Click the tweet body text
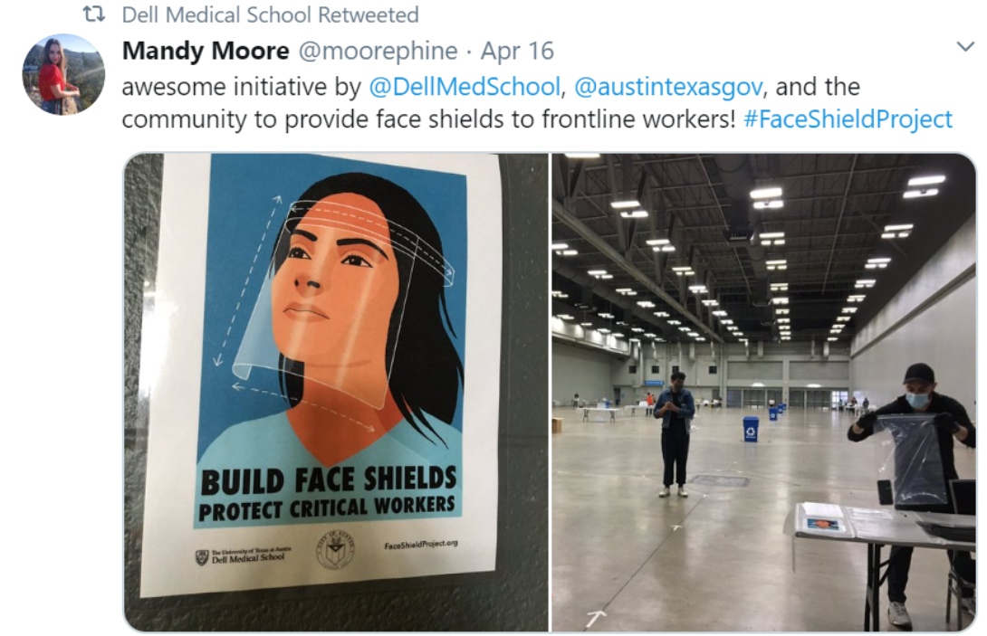This screenshot has height=636, width=987. pyautogui.click(x=537, y=102)
